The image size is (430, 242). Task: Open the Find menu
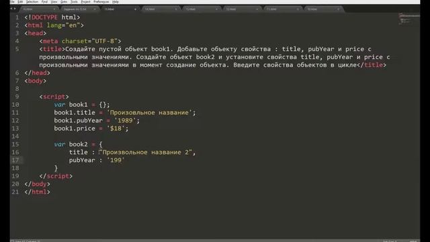(x=44, y=1)
